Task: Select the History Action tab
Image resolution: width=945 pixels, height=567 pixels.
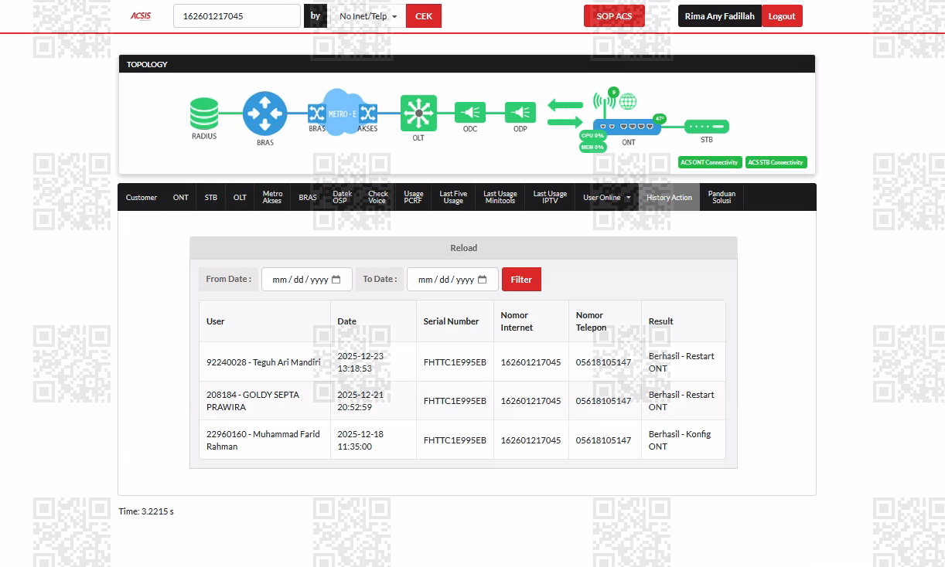Action: 670,198
